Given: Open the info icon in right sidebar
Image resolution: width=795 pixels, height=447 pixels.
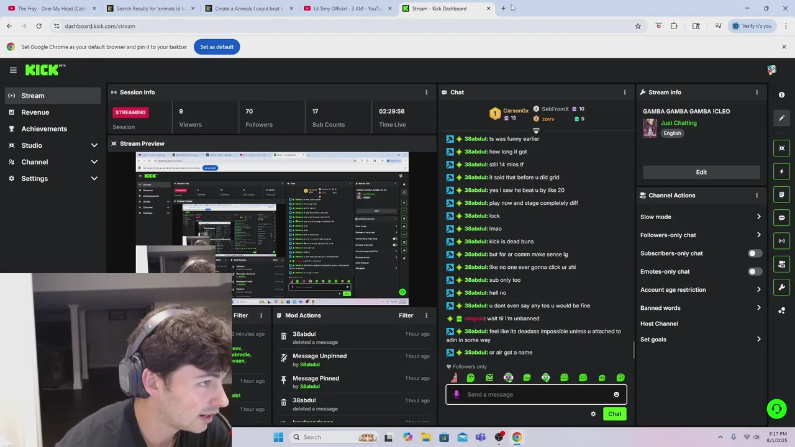Looking at the screenshot, I should (x=781, y=95).
